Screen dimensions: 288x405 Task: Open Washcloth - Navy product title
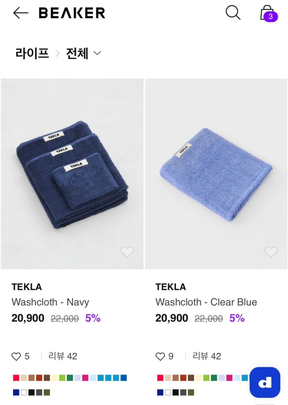coord(50,302)
